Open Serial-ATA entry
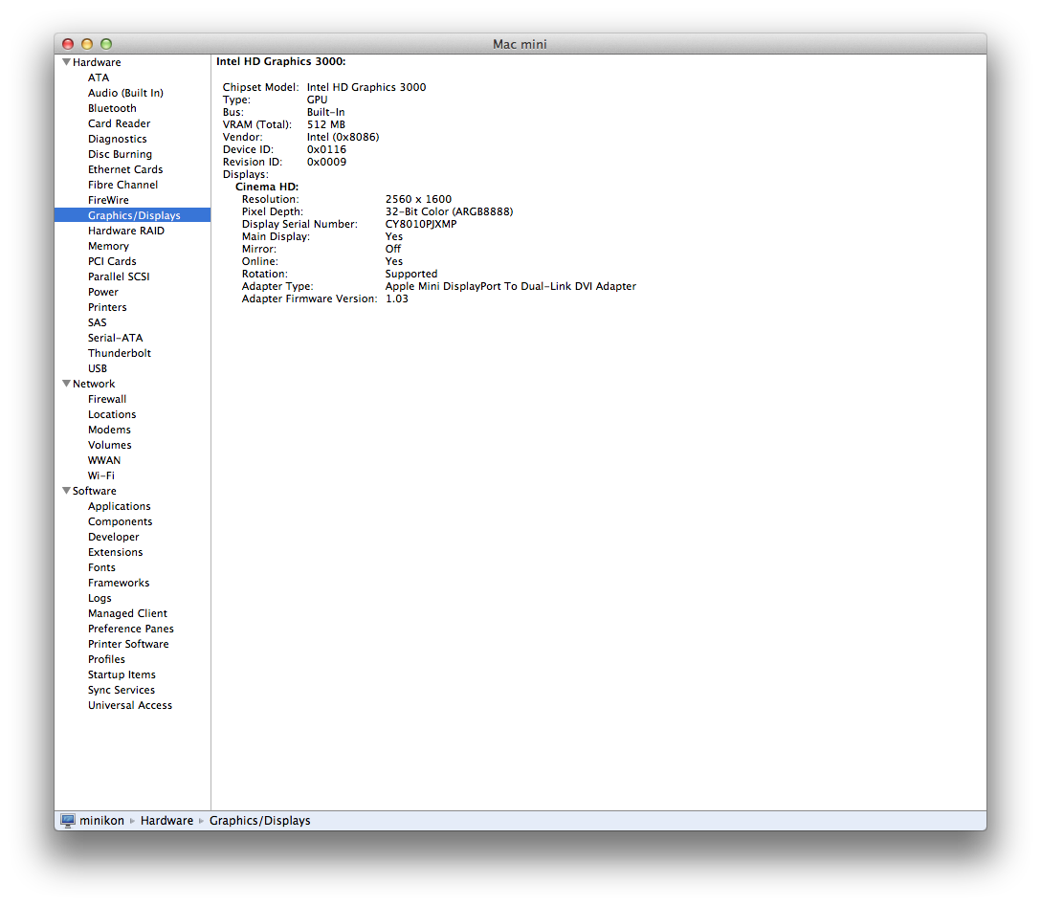 pyautogui.click(x=116, y=338)
